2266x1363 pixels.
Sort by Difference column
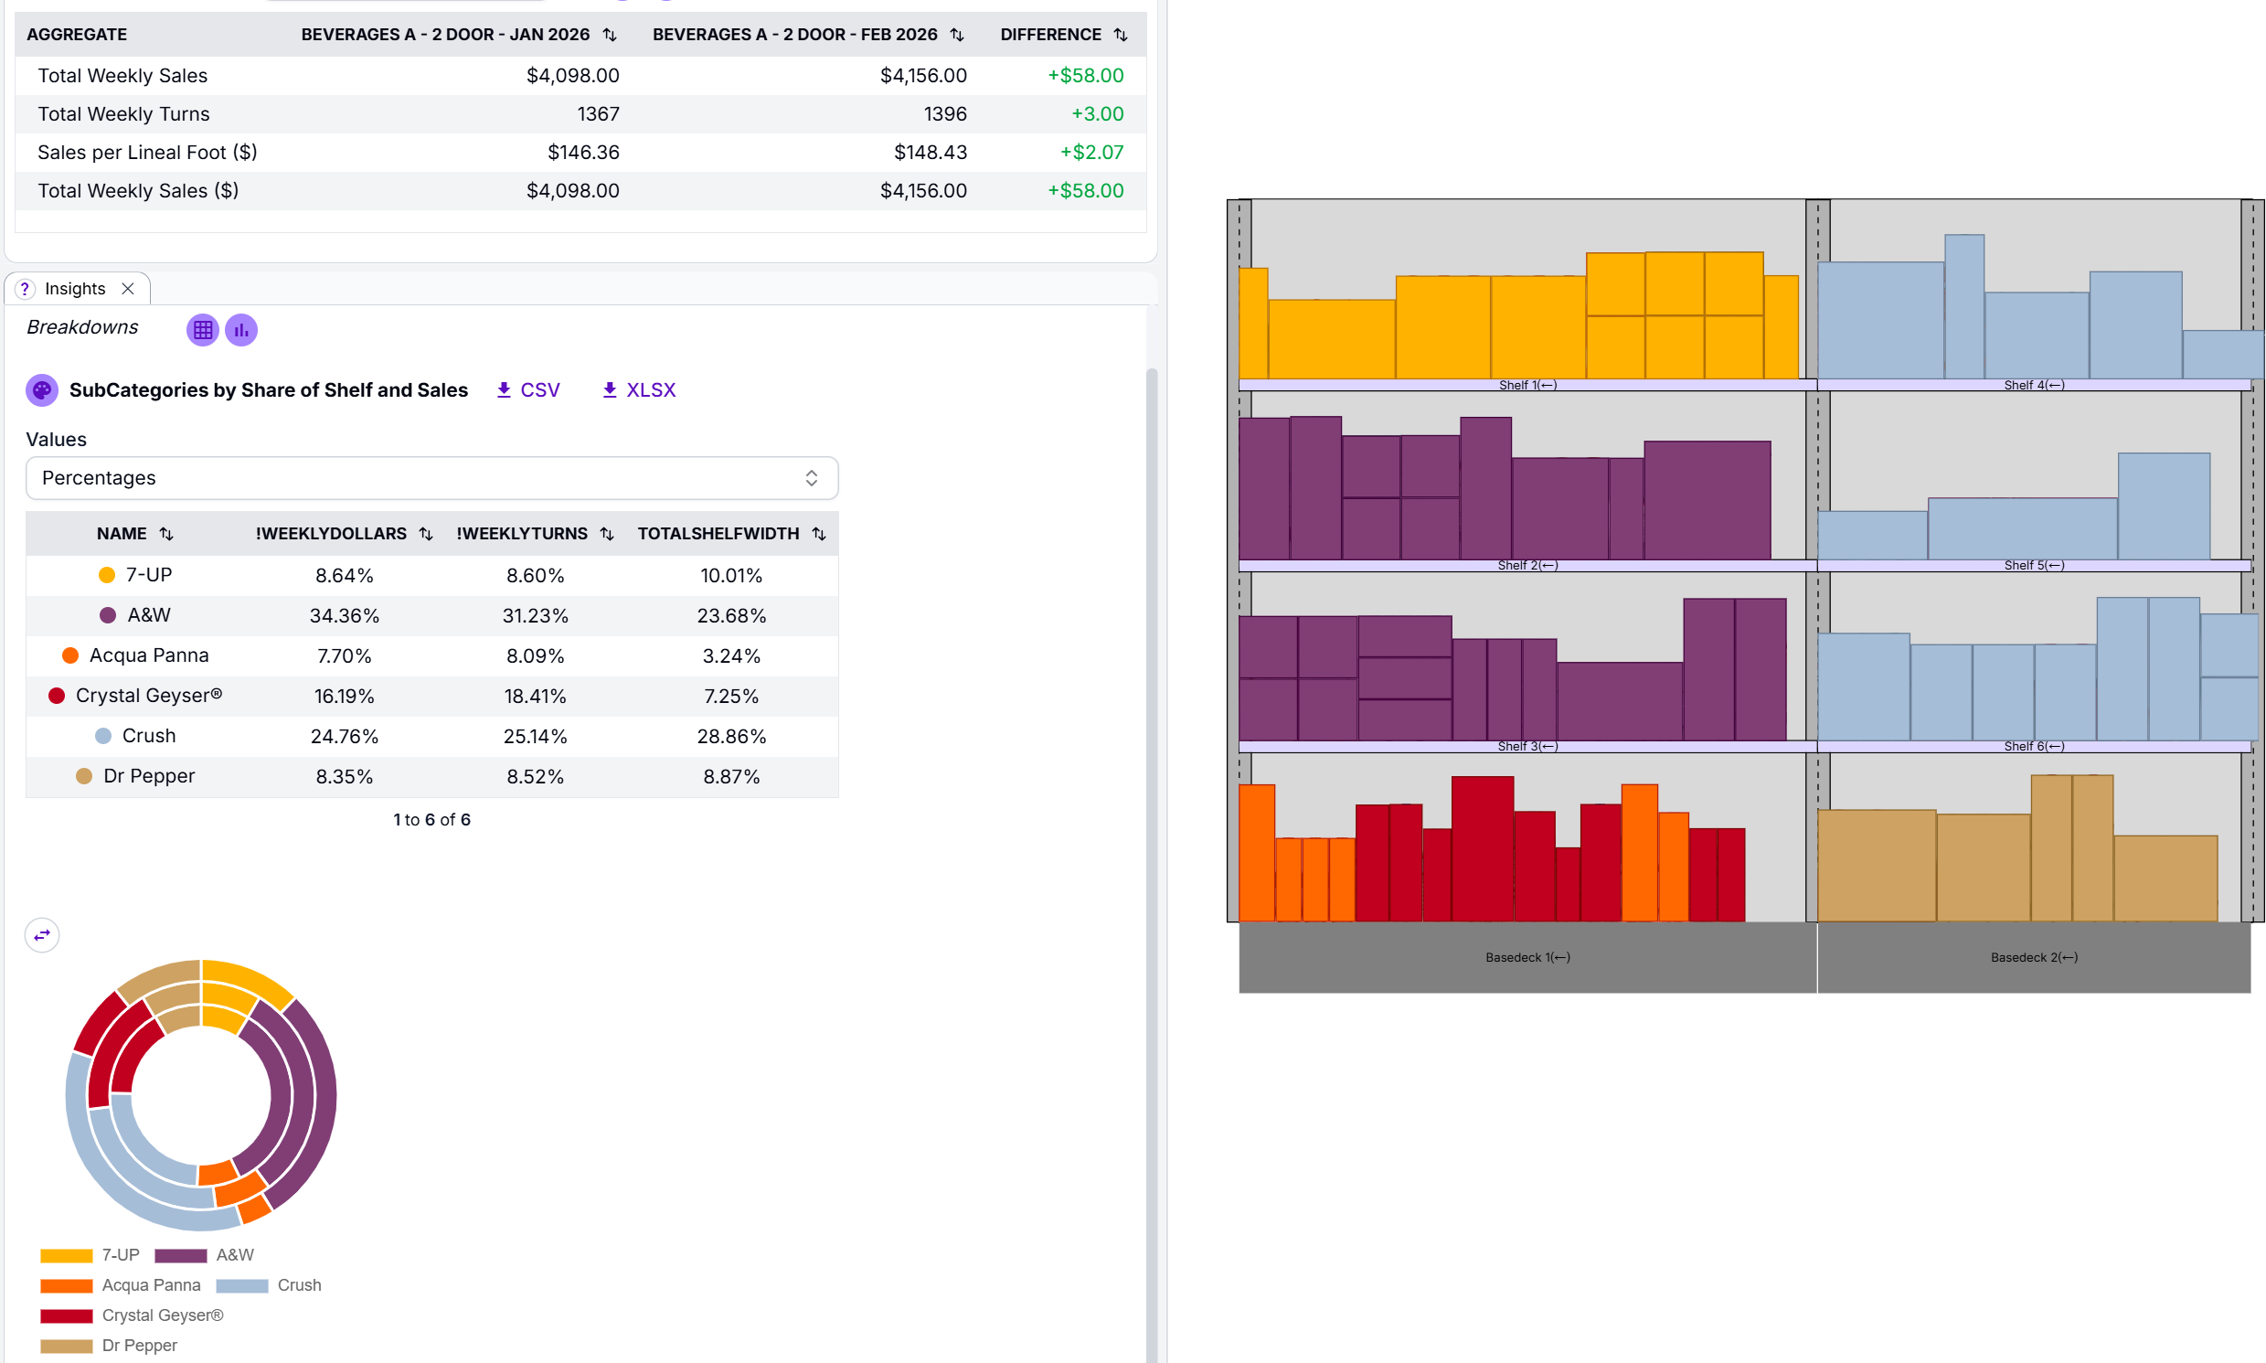click(x=1120, y=35)
